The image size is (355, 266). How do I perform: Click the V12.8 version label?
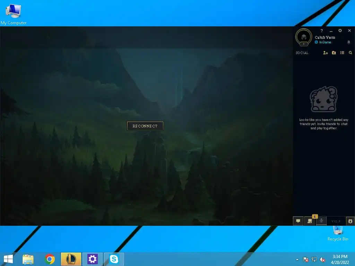(336, 221)
